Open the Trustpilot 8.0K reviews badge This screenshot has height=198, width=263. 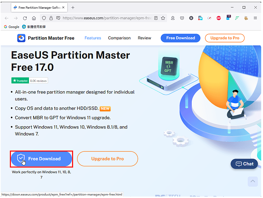tap(30, 80)
